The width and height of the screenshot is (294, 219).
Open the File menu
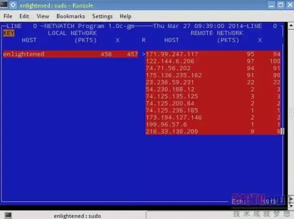click(x=8, y=16)
